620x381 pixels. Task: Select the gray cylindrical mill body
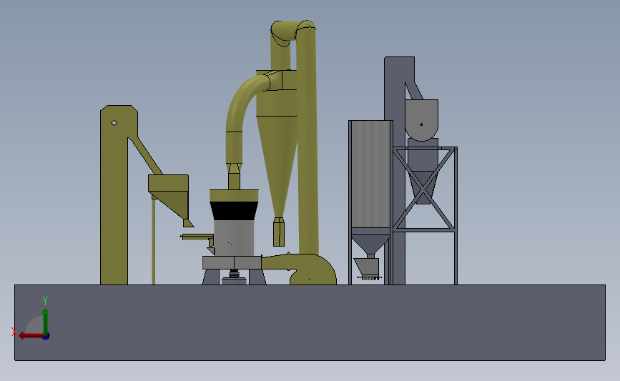click(x=234, y=238)
